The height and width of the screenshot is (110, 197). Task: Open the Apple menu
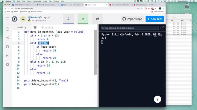[3, 1]
